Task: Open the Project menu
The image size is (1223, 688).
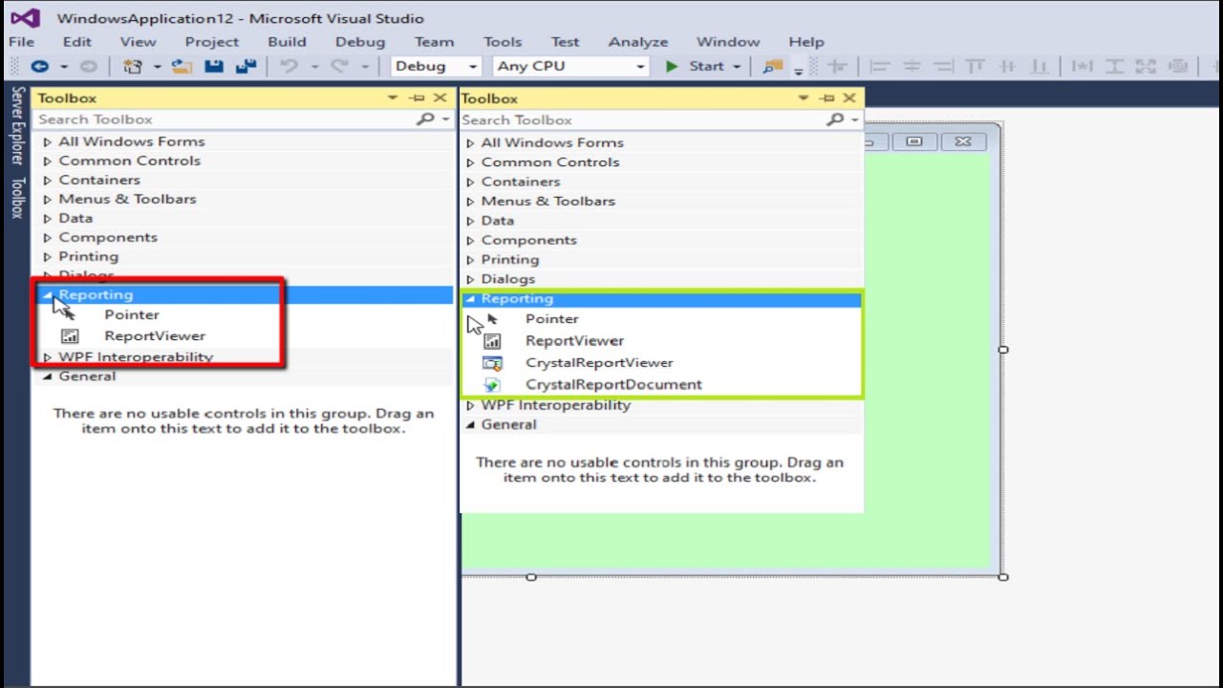Action: (212, 41)
